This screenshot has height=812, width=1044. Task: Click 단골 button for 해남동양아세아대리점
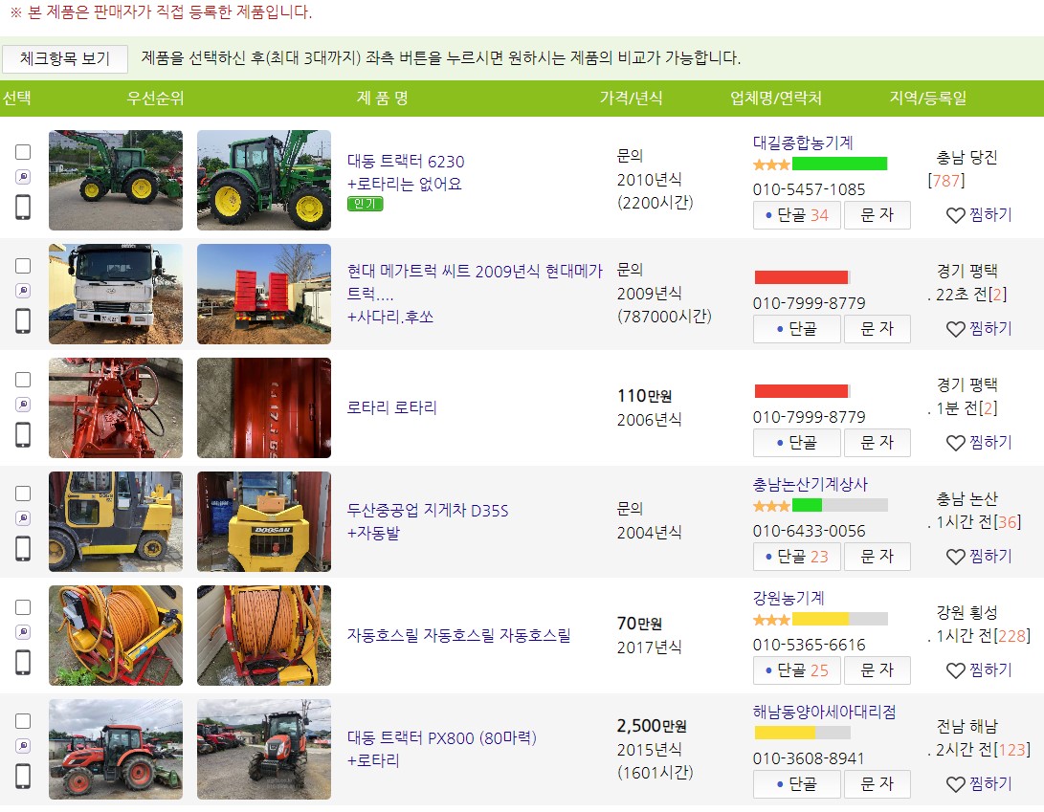point(797,784)
